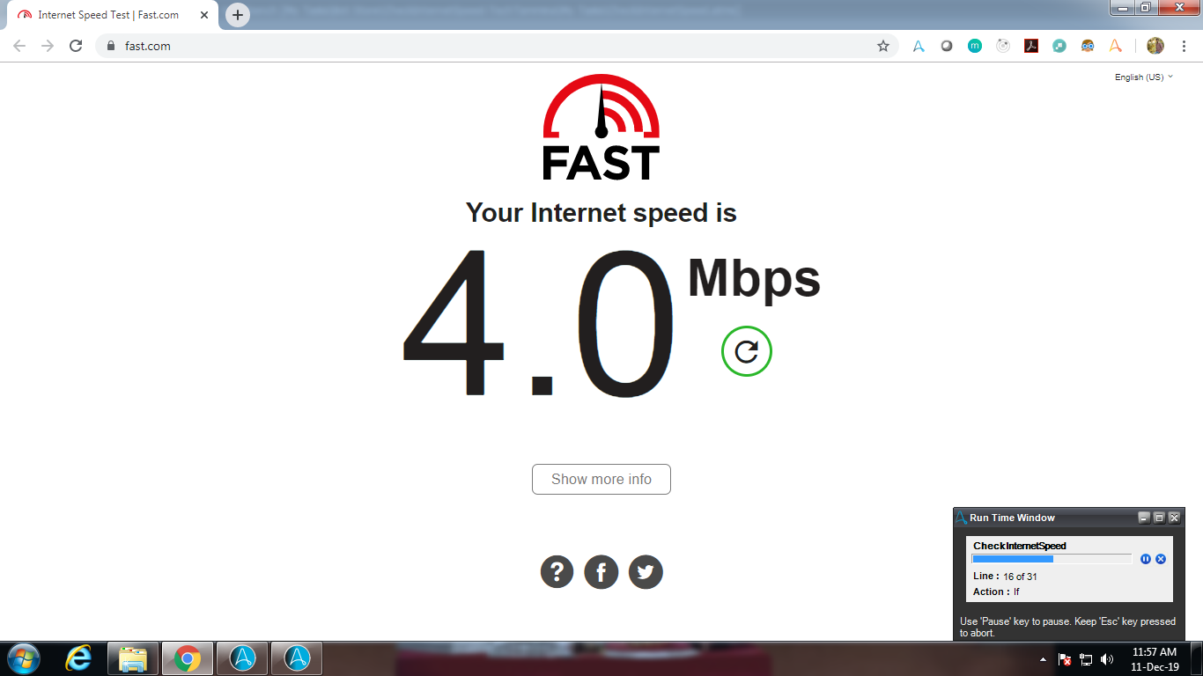Viewport: 1203px width, 676px height.
Task: Pause the CheckInternetSpeed bot run
Action: coord(1146,559)
